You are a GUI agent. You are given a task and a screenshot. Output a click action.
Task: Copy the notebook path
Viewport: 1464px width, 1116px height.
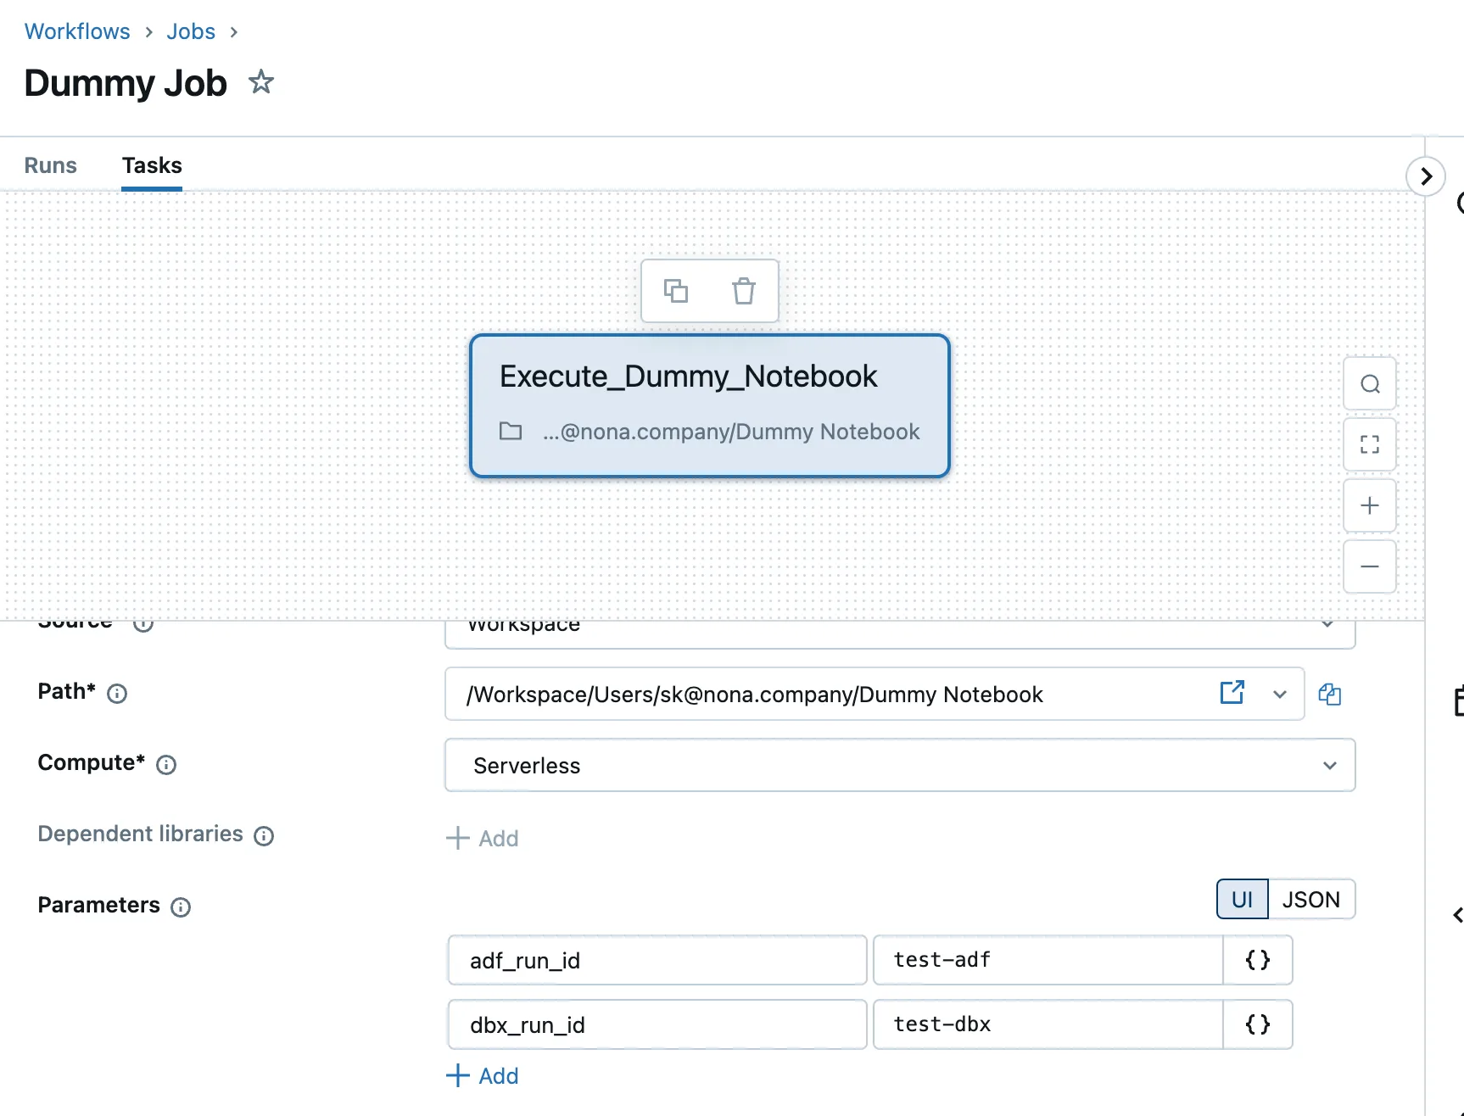(x=1329, y=695)
